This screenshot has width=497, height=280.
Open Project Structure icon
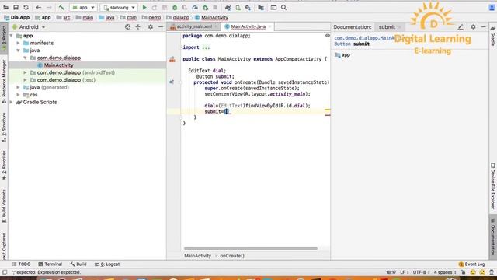point(261,7)
